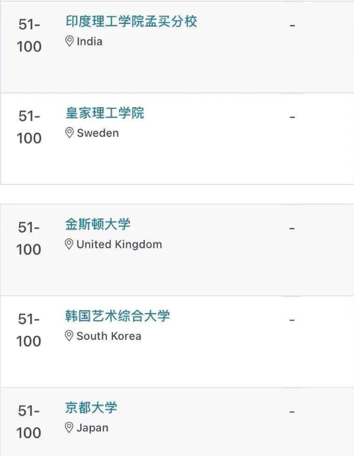
Task: Select the Sweden location text
Action: [98, 133]
